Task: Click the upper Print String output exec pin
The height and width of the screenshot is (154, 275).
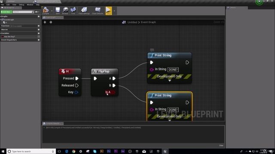Action: coord(187,62)
